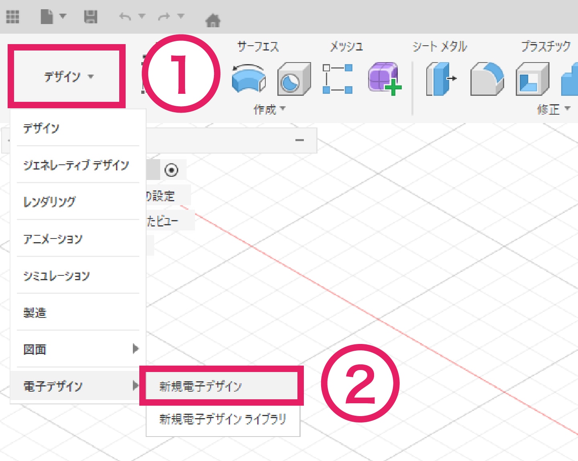This screenshot has height=461, width=578.
Task: Click the Home icon in top bar
Action: 213,20
